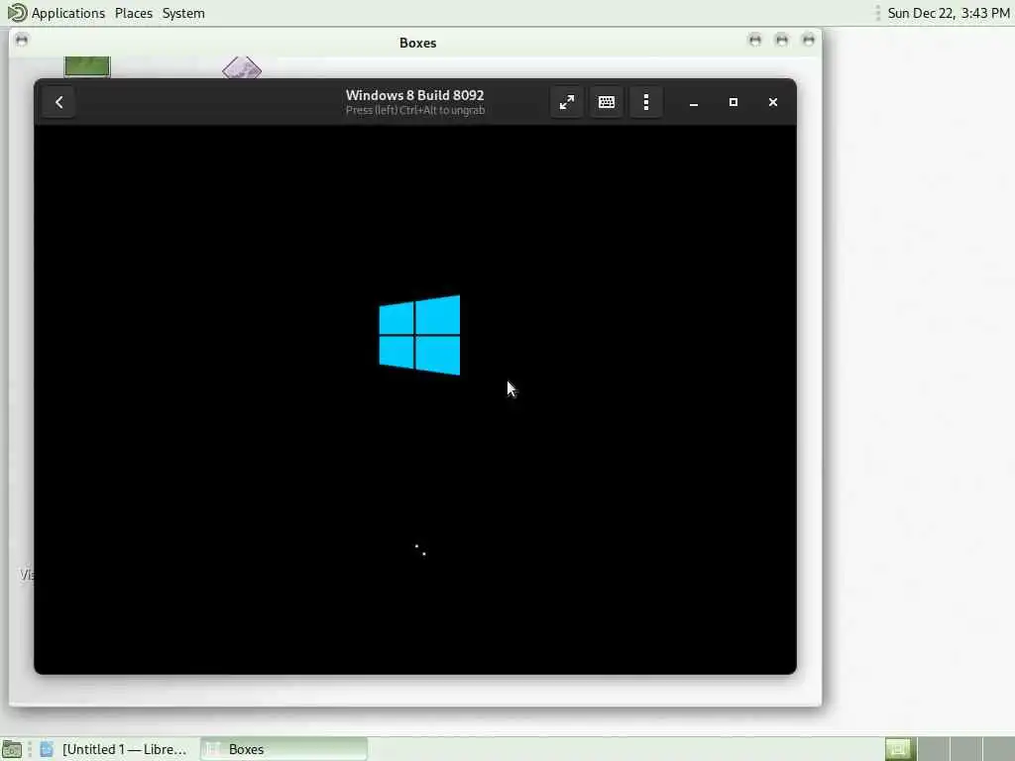The image size is (1015, 761).
Task: Open window menu of outer Boxes window
Action: point(22,40)
